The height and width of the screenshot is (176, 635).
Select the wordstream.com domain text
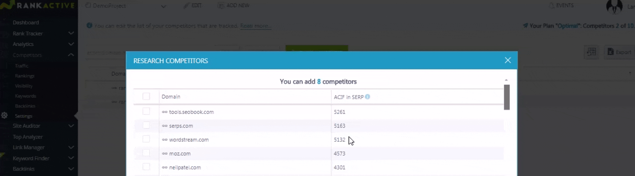(189, 140)
